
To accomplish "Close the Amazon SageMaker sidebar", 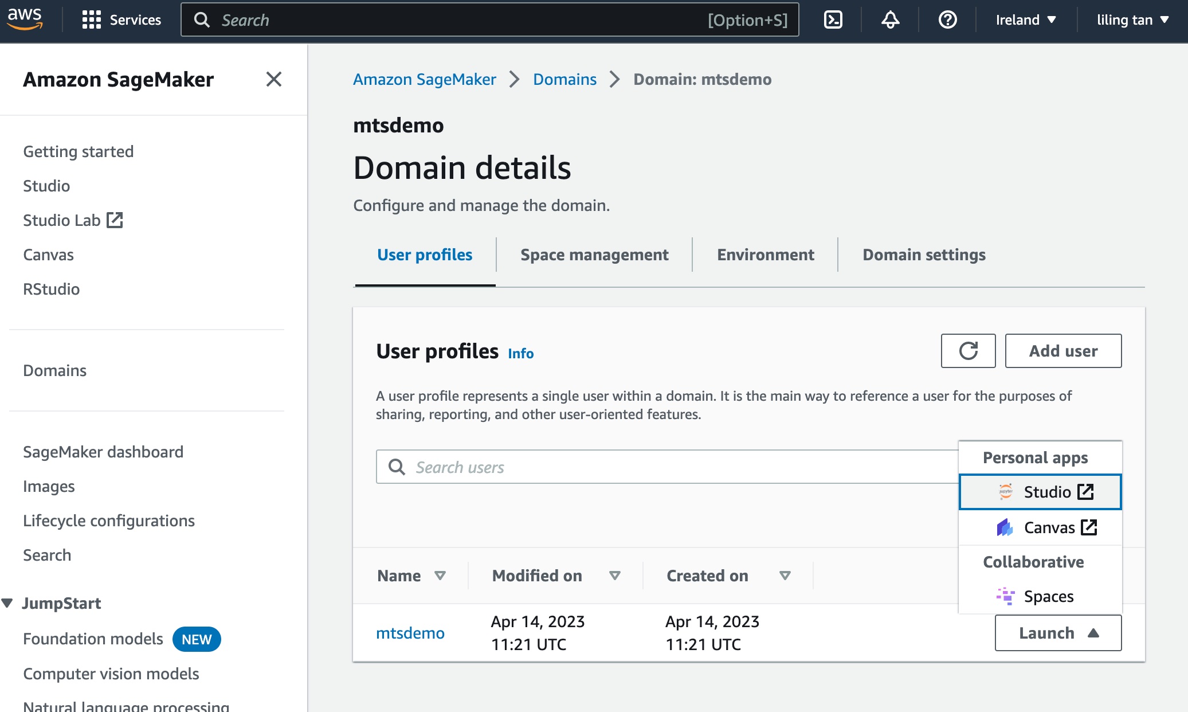I will pyautogui.click(x=274, y=79).
